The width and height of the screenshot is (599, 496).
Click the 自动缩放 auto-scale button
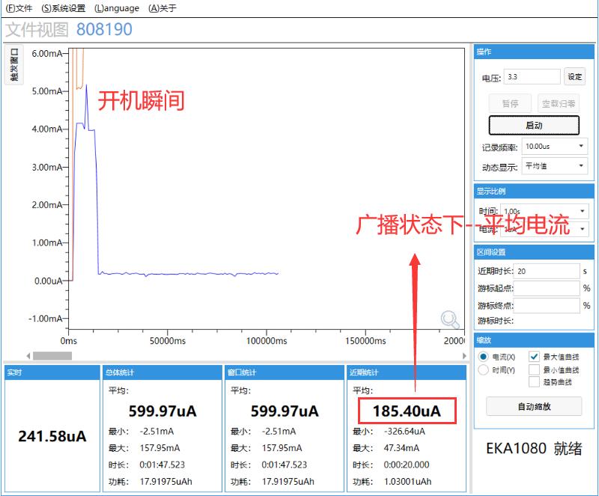point(535,406)
